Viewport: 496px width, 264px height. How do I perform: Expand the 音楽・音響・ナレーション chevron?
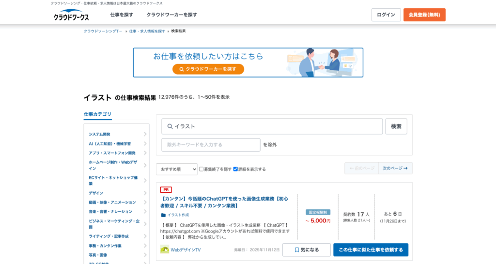[145, 212]
